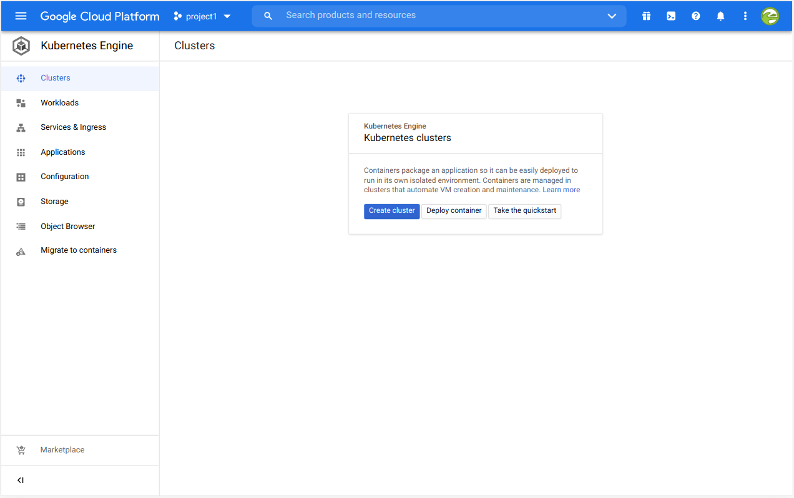Click the Google Cloud Platform logo text

[x=100, y=16]
